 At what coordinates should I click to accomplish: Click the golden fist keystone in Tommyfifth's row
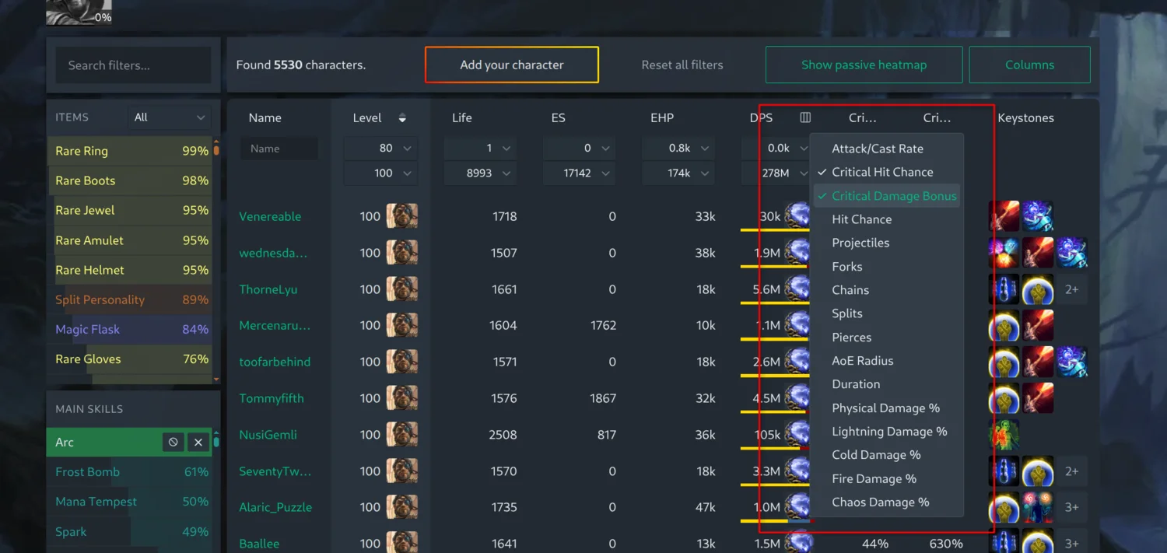pyautogui.click(x=1004, y=398)
